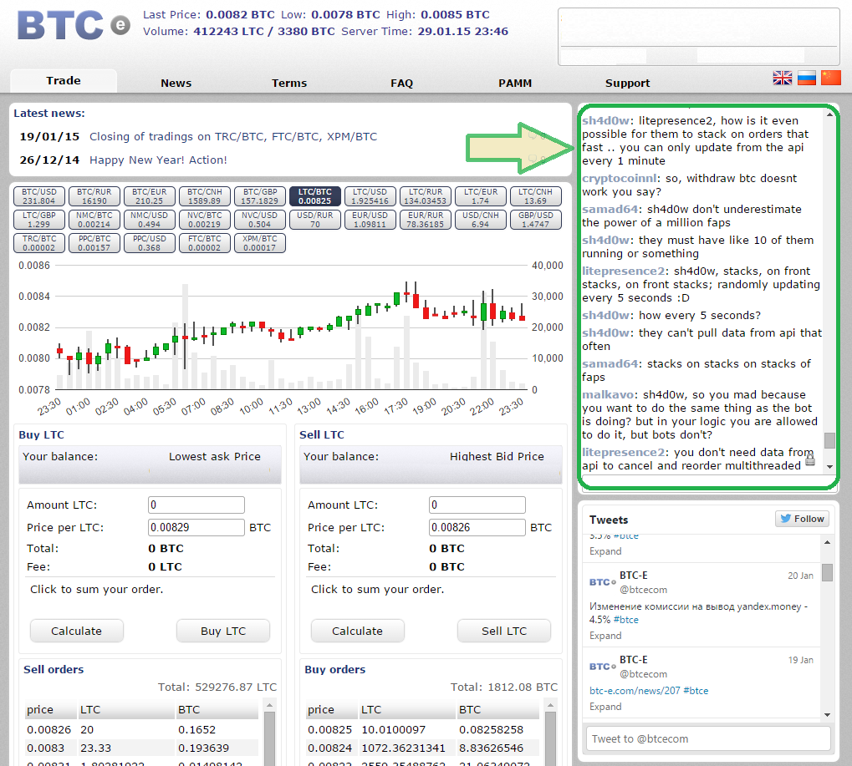Select the NVC/BTC pair
The width and height of the screenshot is (852, 766).
[x=205, y=220]
